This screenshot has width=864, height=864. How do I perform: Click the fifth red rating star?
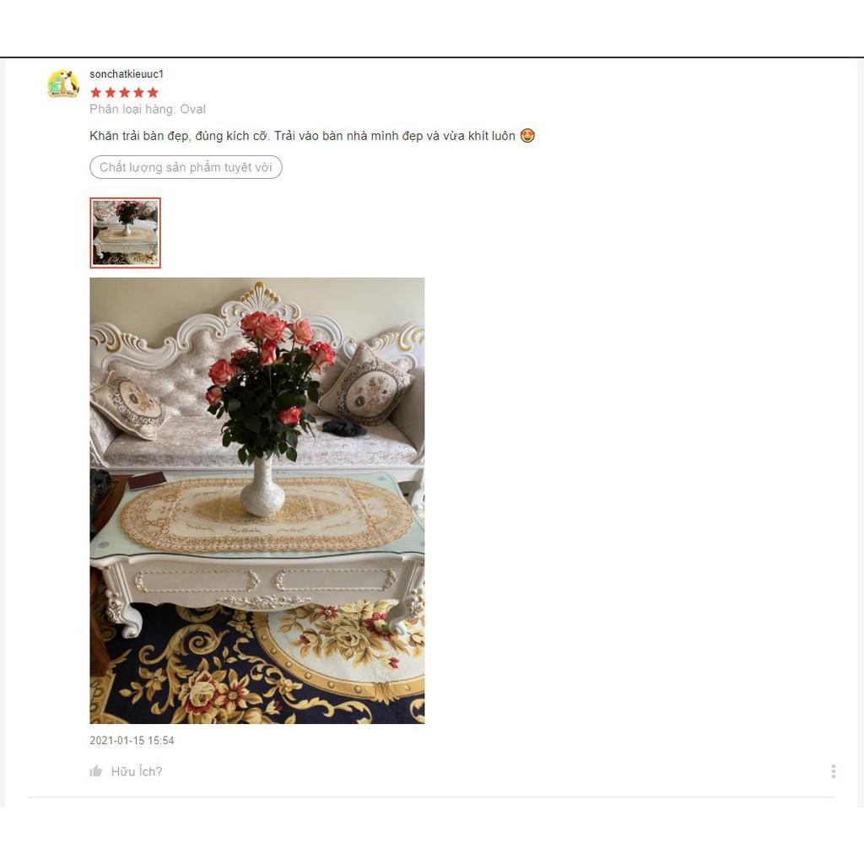coord(154,92)
